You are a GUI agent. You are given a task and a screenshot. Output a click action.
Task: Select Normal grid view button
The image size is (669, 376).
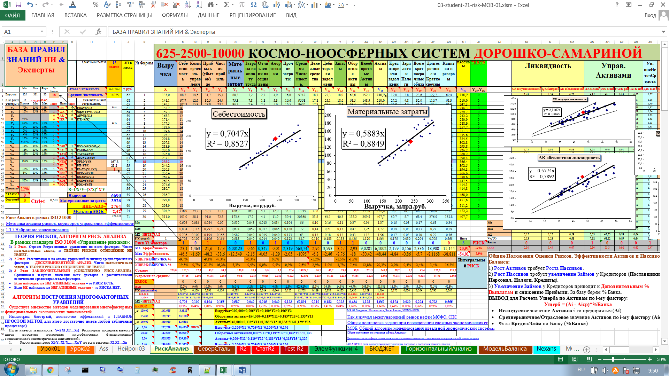tap(560, 359)
